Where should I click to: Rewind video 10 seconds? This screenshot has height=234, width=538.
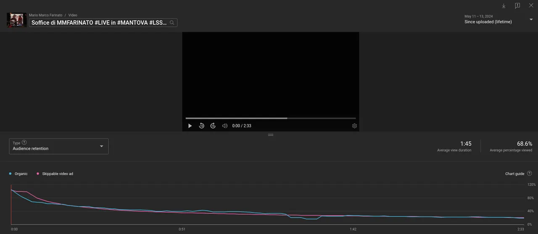tap(201, 126)
